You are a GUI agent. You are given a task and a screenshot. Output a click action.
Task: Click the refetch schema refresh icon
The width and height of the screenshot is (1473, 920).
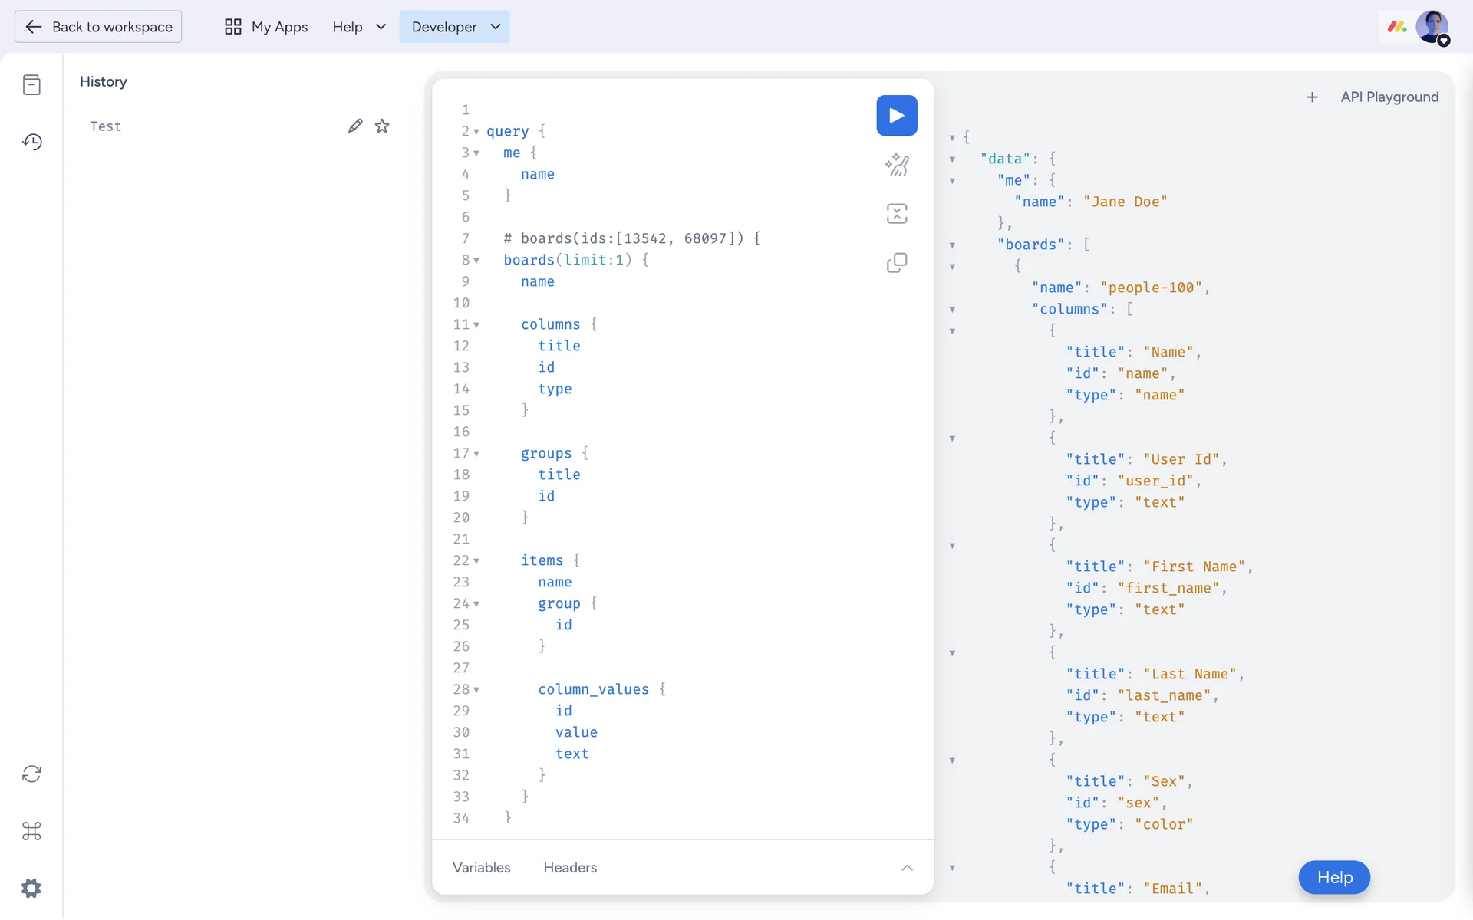31,774
